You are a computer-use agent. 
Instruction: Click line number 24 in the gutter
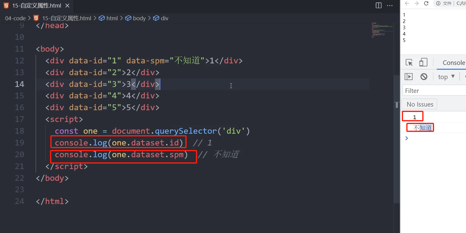click(x=19, y=201)
